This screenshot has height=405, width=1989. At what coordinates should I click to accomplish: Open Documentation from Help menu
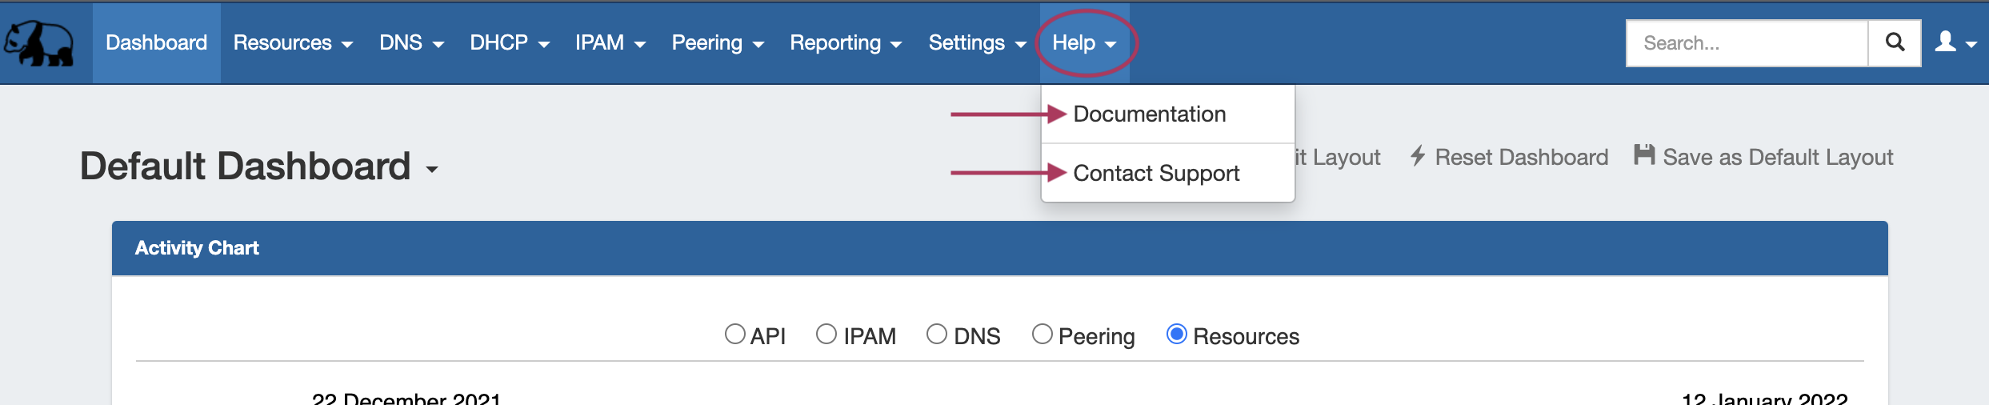pyautogui.click(x=1149, y=114)
